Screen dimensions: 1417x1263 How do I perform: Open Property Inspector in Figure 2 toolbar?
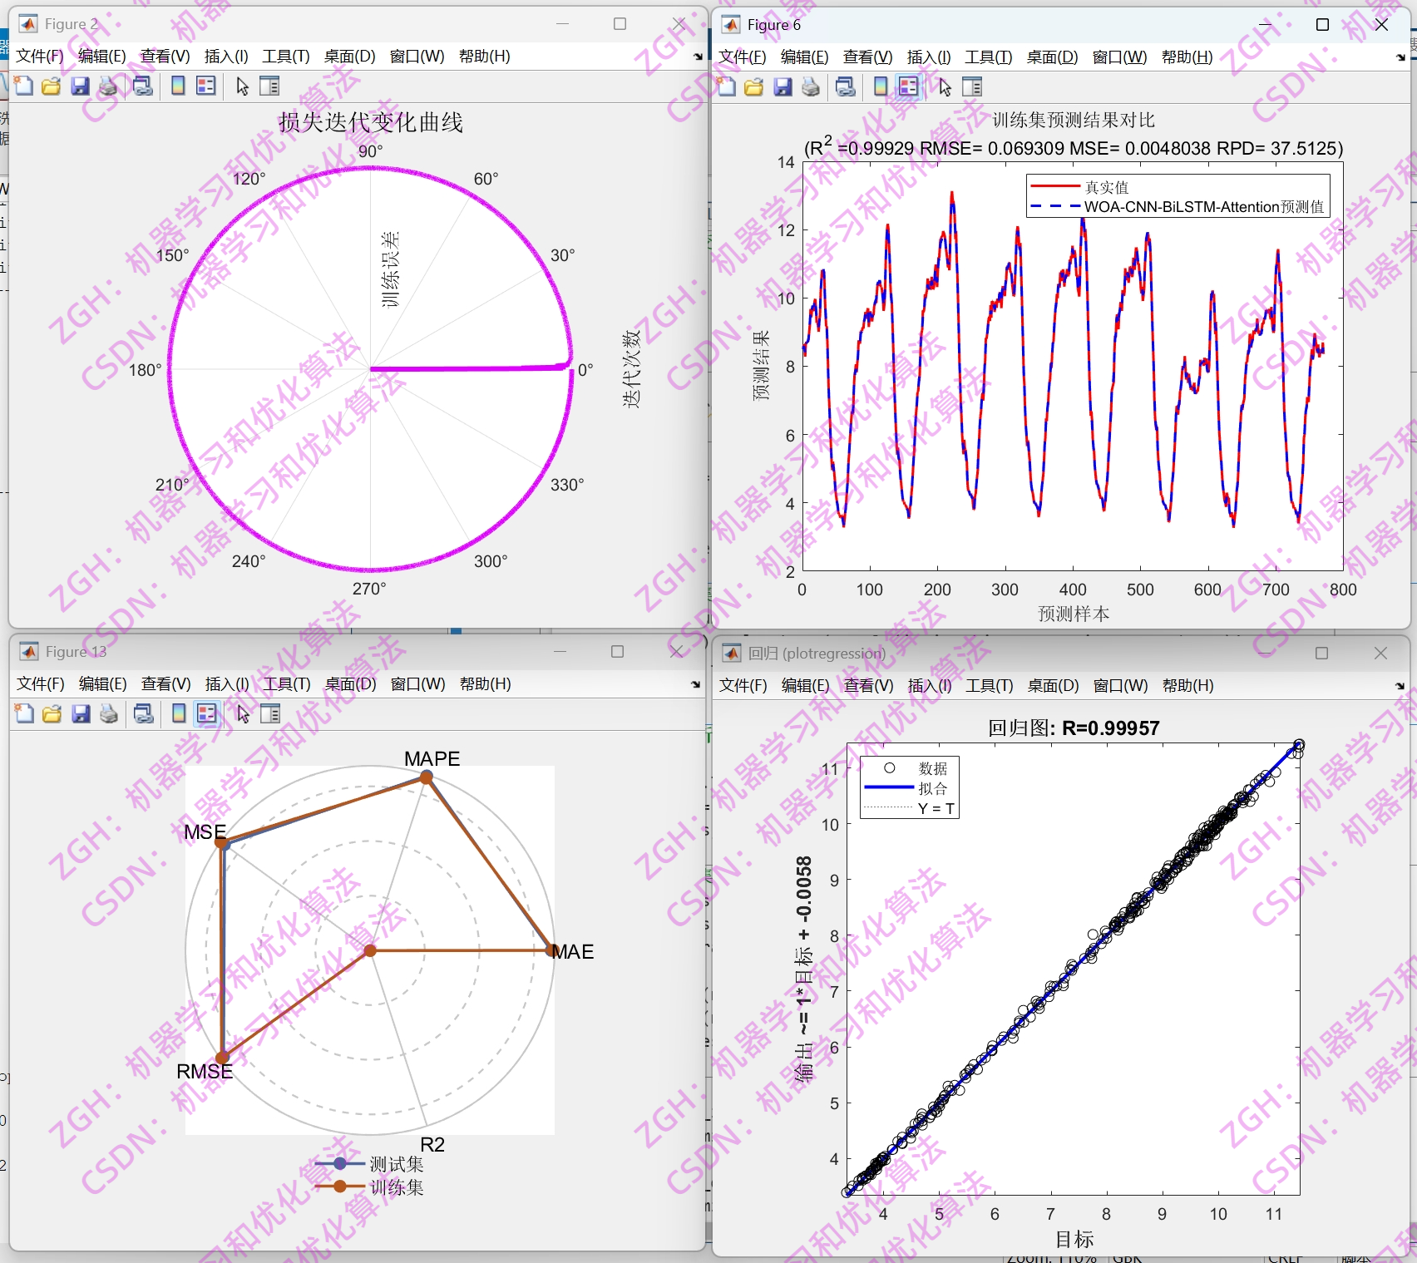(269, 86)
